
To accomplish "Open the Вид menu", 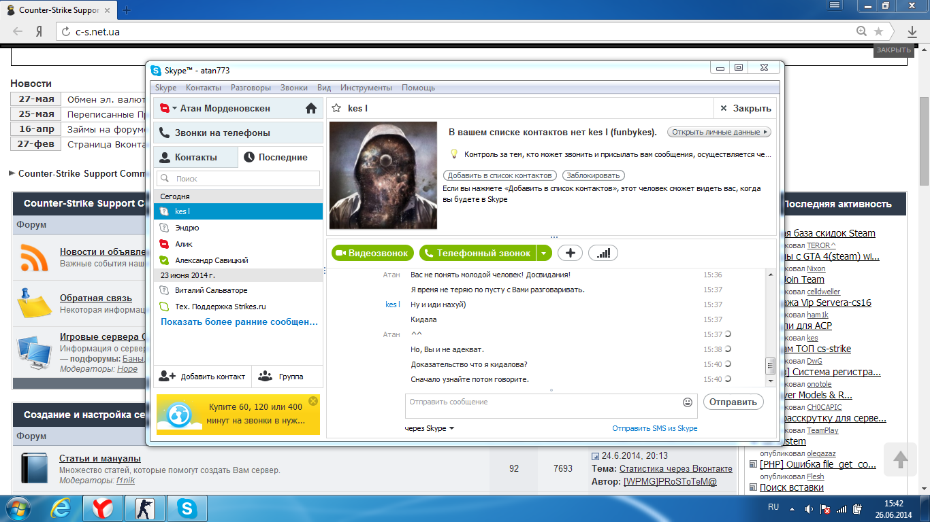I will coord(324,88).
